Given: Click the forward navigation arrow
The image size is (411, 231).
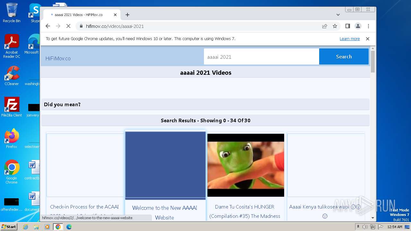Looking at the screenshot, I should pyautogui.click(x=58, y=26).
